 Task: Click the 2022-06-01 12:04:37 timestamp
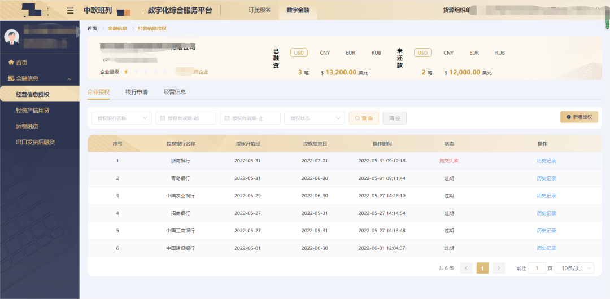click(x=382, y=248)
